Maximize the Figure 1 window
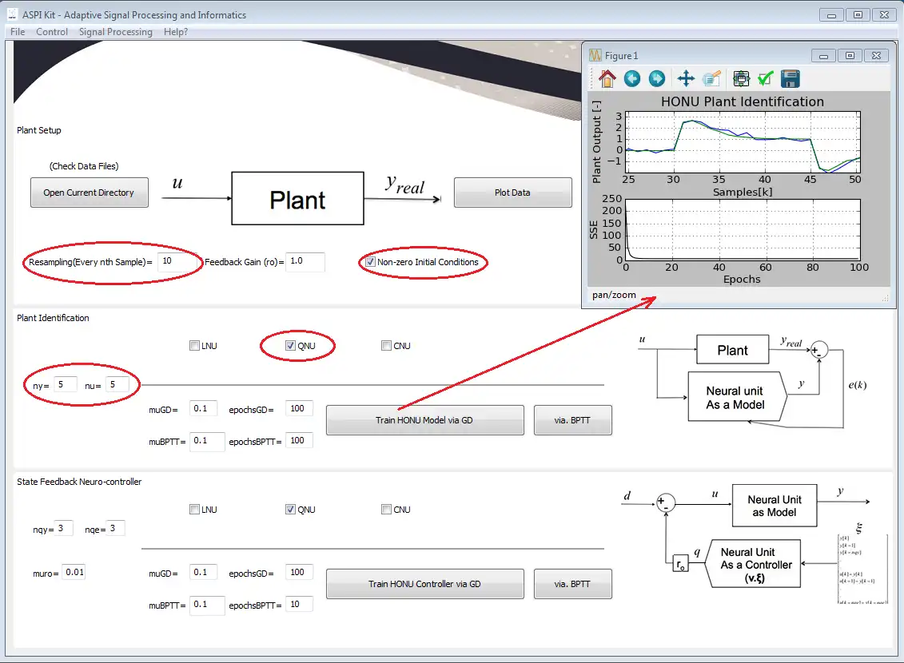Image resolution: width=904 pixels, height=663 pixels. coord(850,56)
